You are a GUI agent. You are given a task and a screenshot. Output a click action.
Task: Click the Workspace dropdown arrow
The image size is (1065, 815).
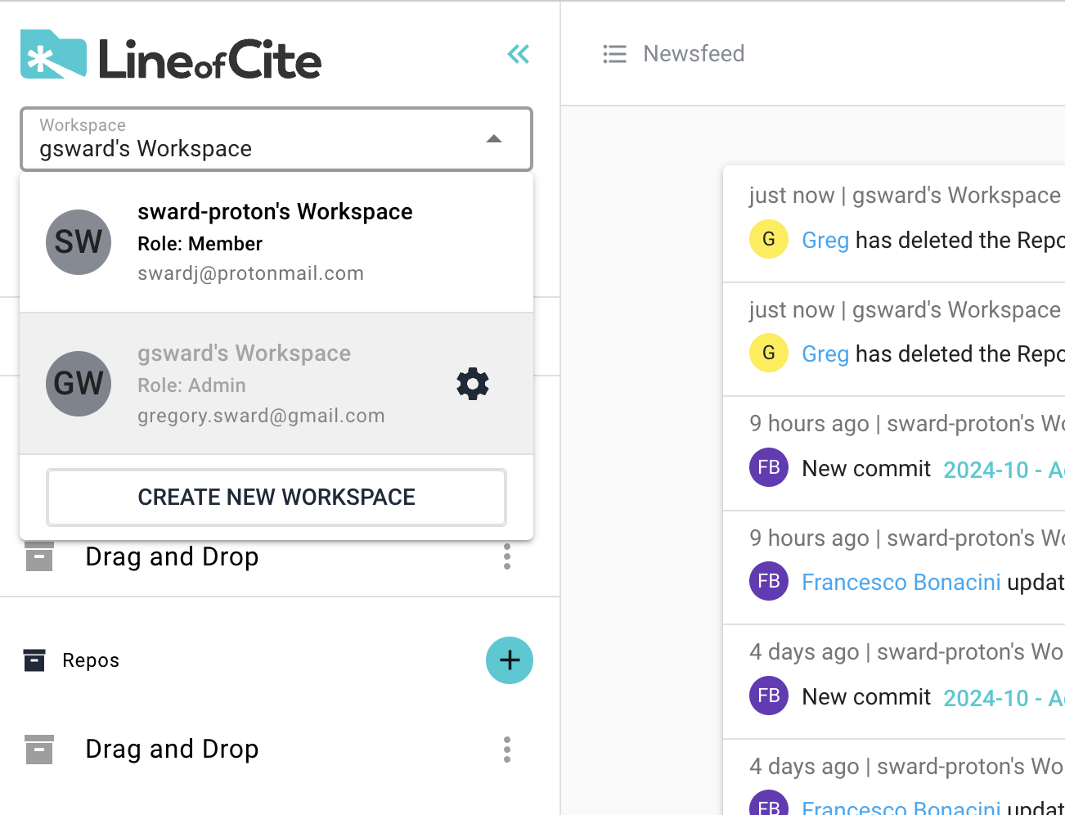pos(494,139)
